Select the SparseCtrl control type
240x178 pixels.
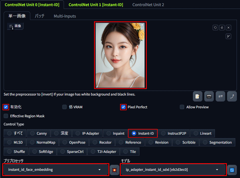[72, 152]
